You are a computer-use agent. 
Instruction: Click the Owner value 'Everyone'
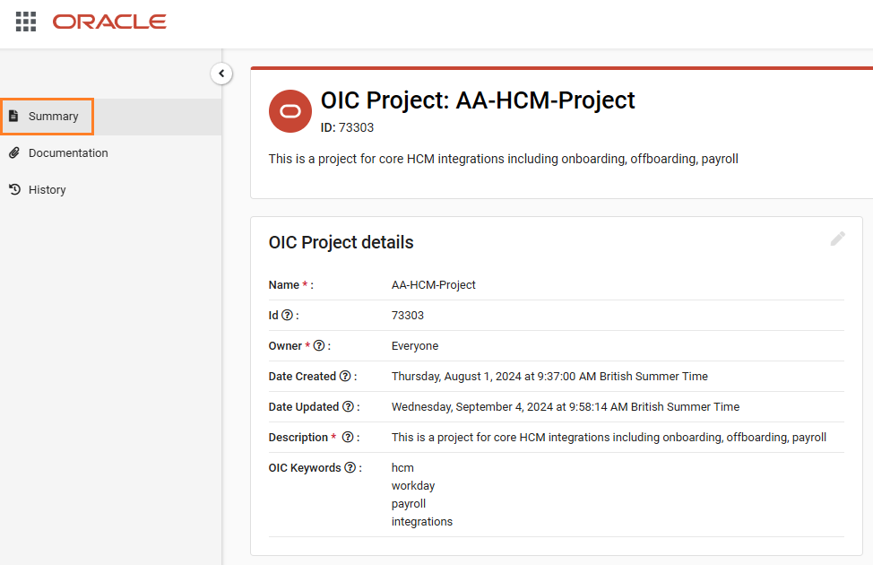[415, 346]
